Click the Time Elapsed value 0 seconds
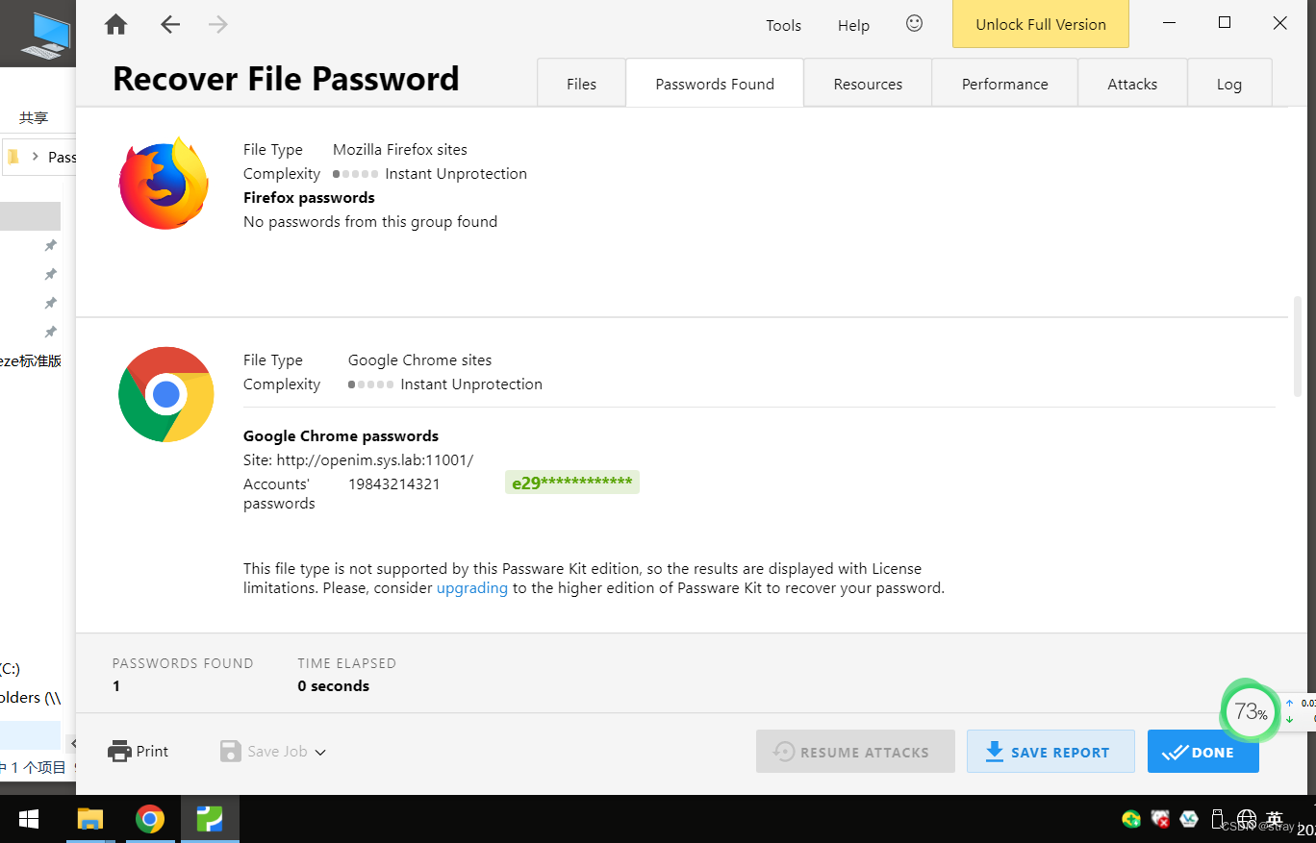This screenshot has height=843, width=1316. tap(334, 686)
